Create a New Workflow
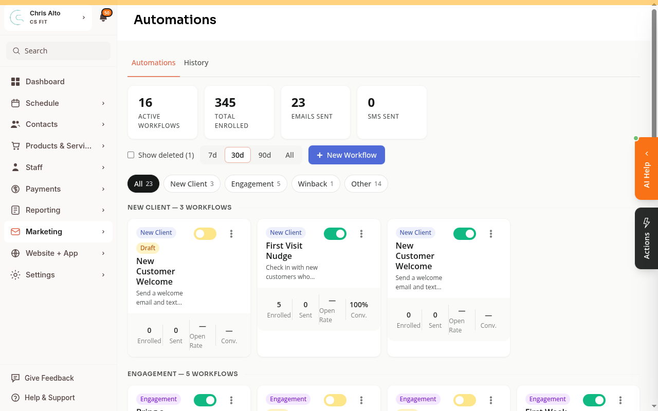The image size is (658, 411). 346,155
